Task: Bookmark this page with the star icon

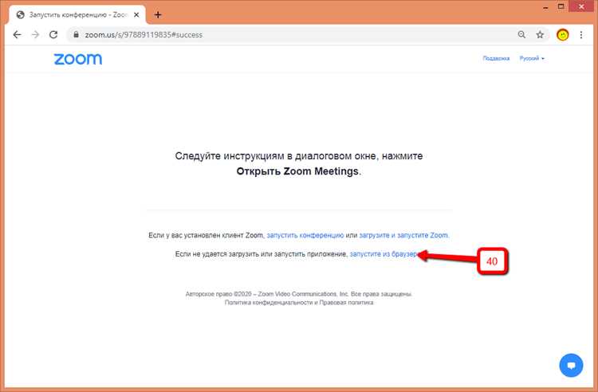Action: pyautogui.click(x=540, y=35)
